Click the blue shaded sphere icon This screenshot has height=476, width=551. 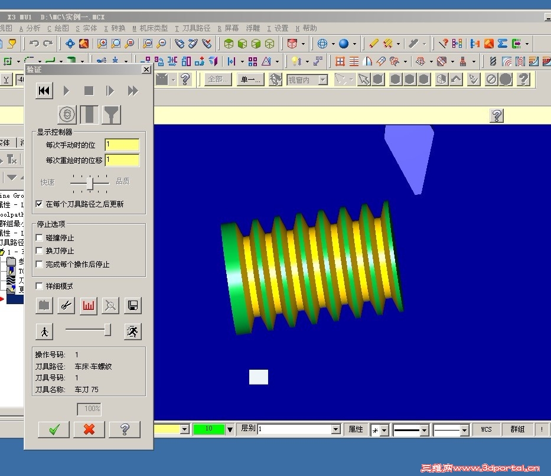tap(344, 44)
